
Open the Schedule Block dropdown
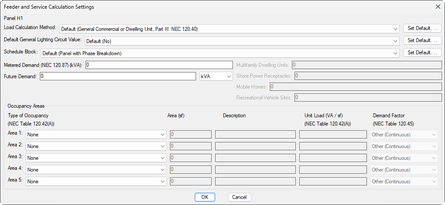(x=220, y=53)
